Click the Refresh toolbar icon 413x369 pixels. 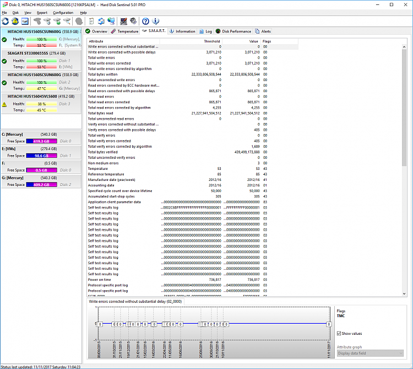(6, 22)
